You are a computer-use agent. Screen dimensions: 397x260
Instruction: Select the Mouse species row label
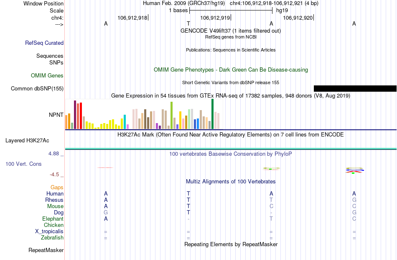55,206
